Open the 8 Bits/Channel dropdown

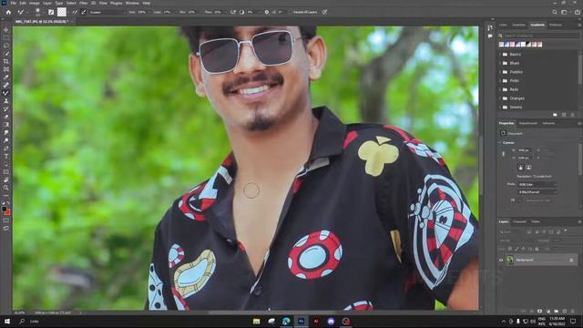(537, 192)
